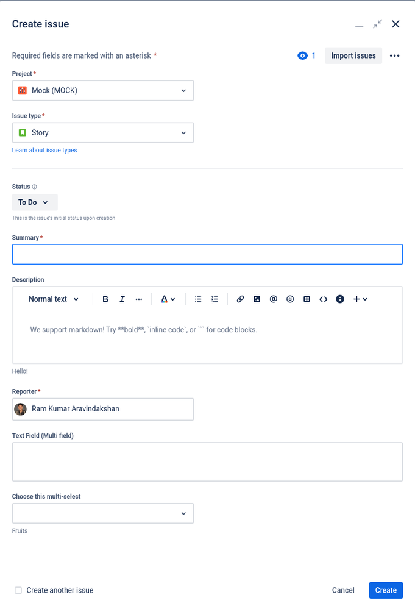415x609 pixels.
Task: Click the Reporter field
Action: 103,409
